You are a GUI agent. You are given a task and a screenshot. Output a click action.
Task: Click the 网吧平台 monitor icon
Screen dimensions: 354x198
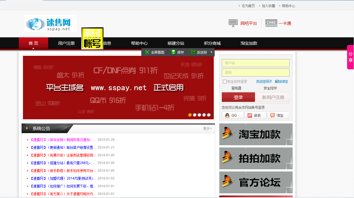233,23
